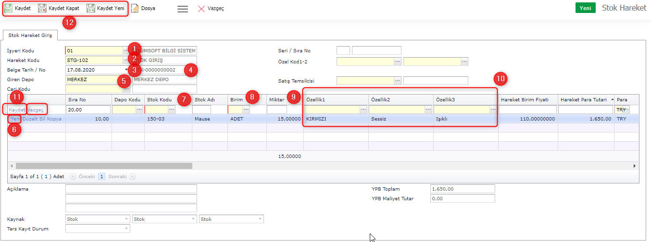Viewport: 651px width, 242px height.
Task: Open Birim lookup in grid entry row
Action: pos(246,109)
